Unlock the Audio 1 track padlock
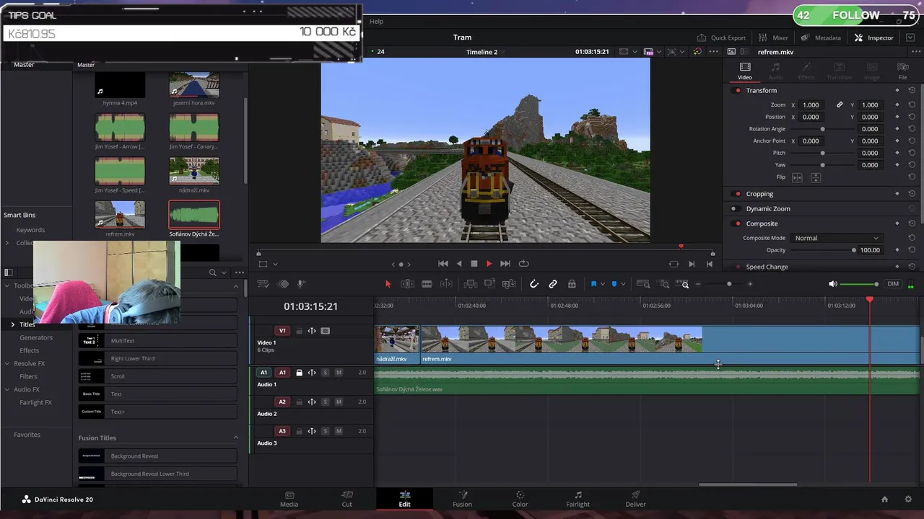Image resolution: width=924 pixels, height=519 pixels. [299, 373]
